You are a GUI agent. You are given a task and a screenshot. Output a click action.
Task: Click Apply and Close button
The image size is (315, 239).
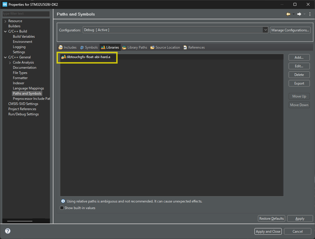pos(268,231)
